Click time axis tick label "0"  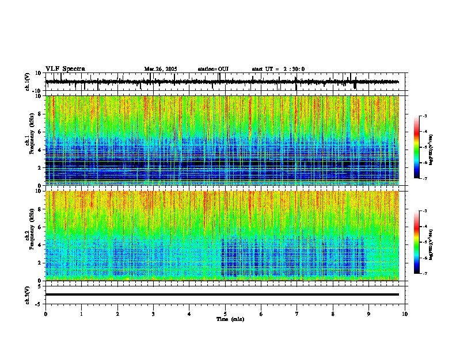tap(45, 314)
